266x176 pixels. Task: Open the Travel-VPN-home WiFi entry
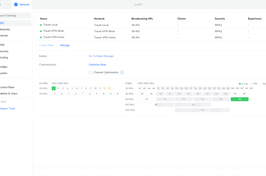54,37
